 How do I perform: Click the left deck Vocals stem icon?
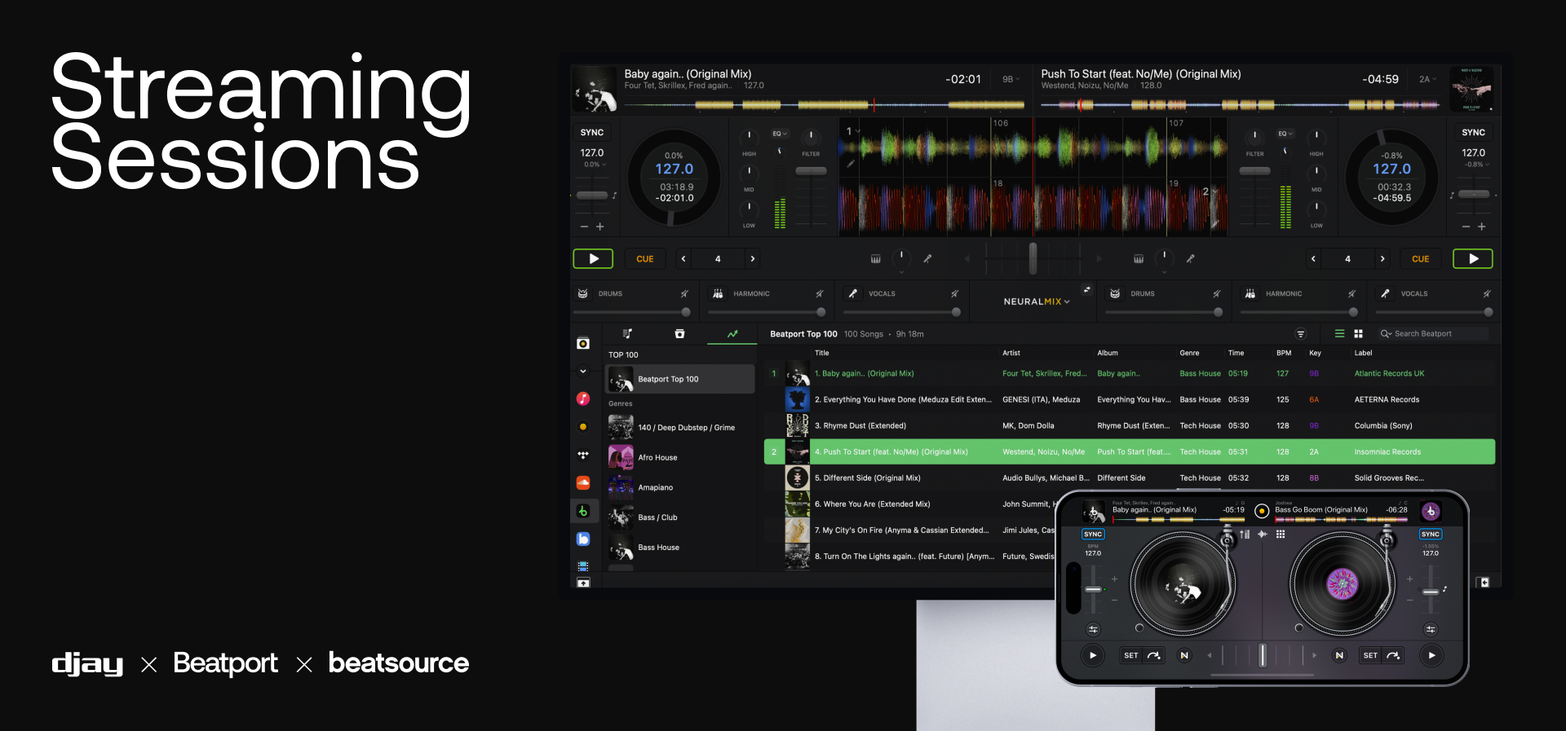coord(852,293)
